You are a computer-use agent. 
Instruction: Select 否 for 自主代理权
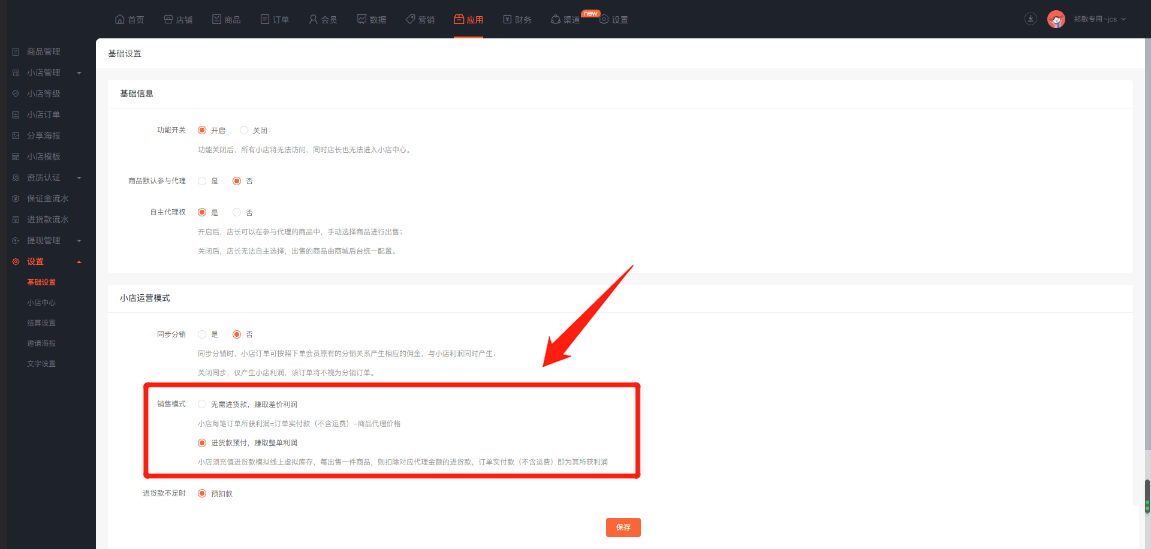(x=237, y=212)
